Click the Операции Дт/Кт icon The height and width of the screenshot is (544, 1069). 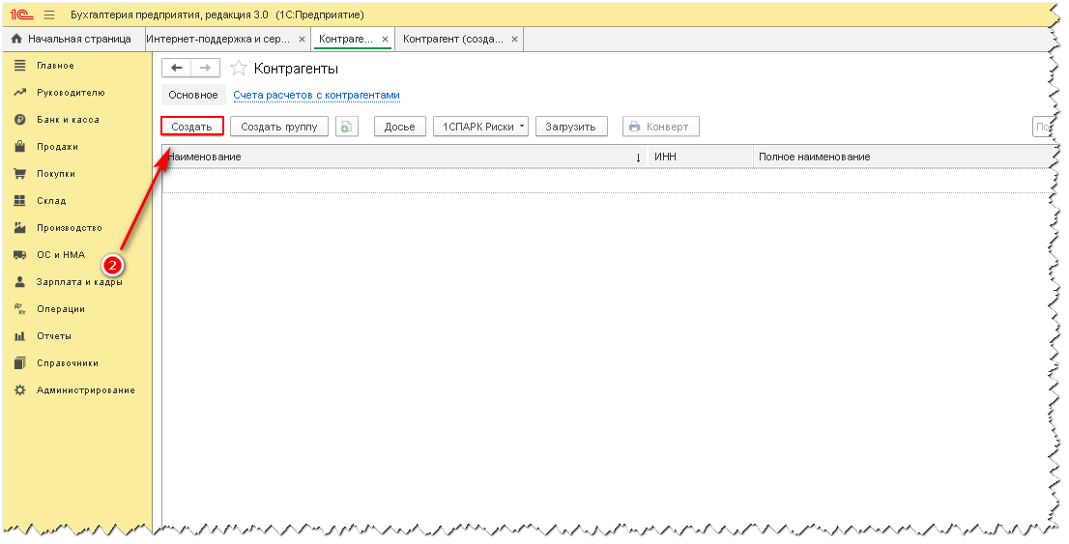pyautogui.click(x=19, y=309)
